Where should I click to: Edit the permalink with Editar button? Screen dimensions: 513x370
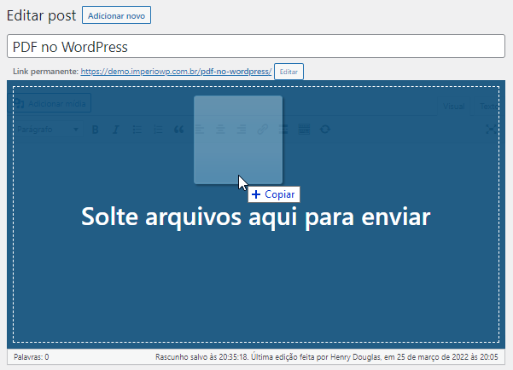289,72
